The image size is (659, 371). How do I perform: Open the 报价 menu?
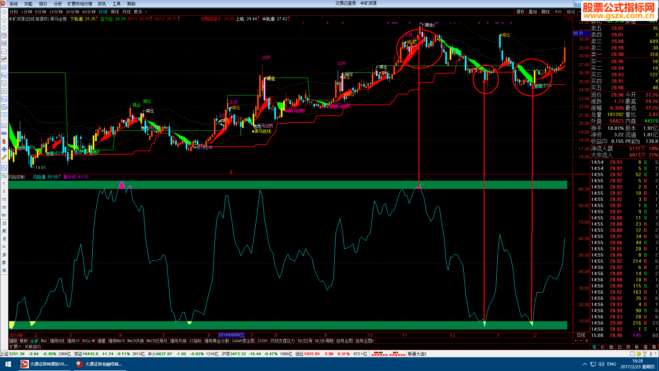tap(43, 4)
